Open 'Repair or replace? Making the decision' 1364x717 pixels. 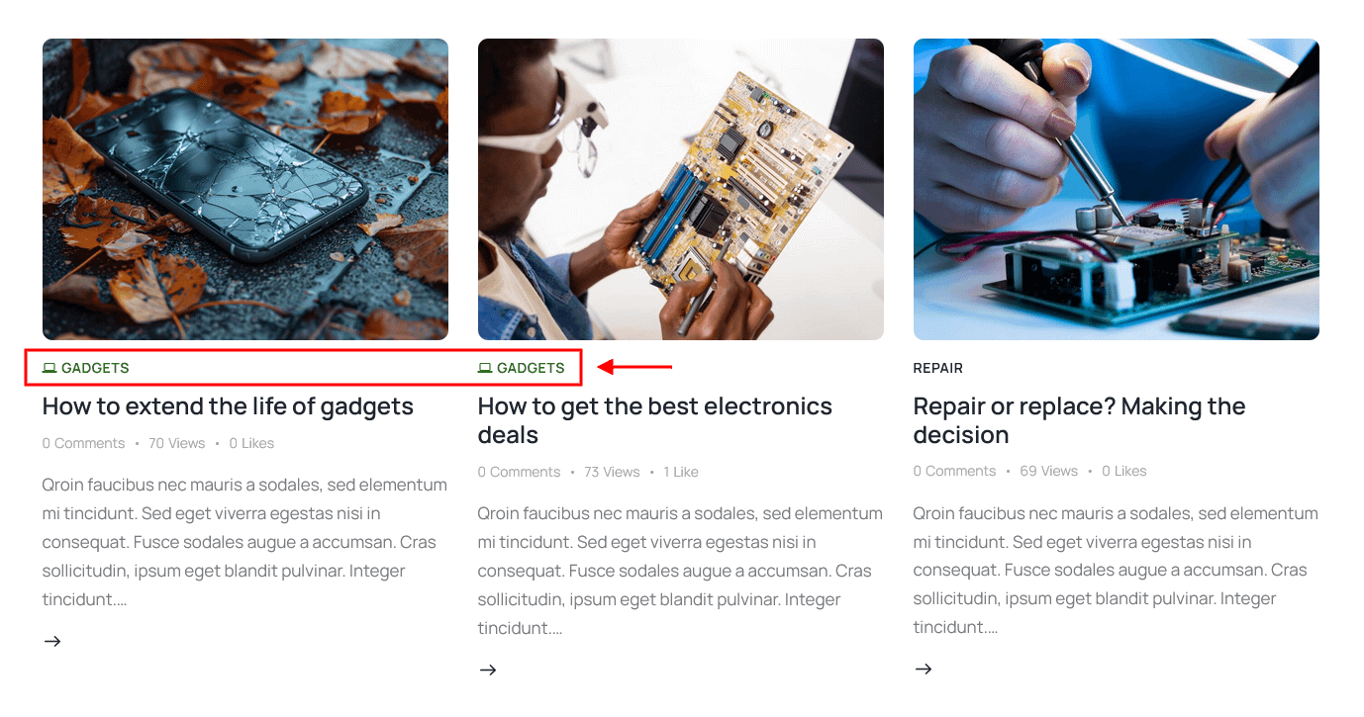click(1079, 420)
